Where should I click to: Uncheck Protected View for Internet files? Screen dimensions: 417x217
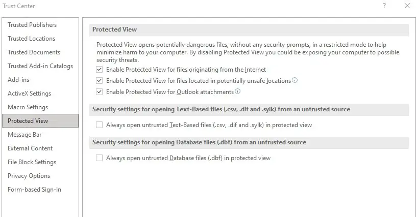99,69
